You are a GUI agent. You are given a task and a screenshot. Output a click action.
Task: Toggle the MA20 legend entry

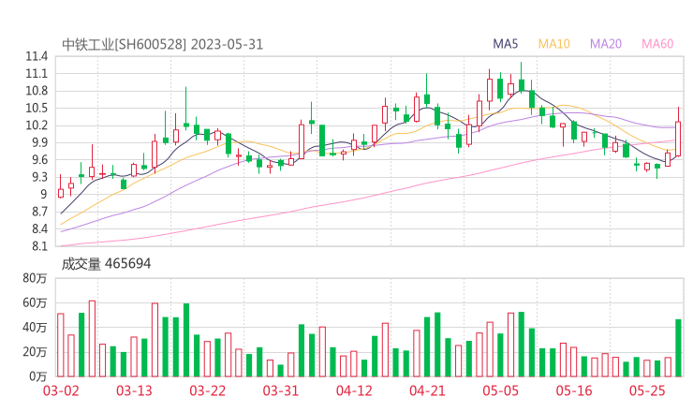(606, 44)
